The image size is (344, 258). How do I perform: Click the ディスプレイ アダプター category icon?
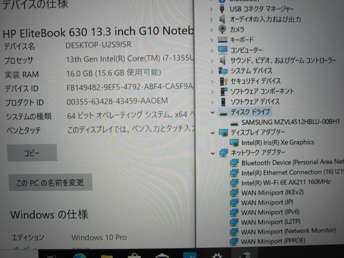[x=224, y=133]
